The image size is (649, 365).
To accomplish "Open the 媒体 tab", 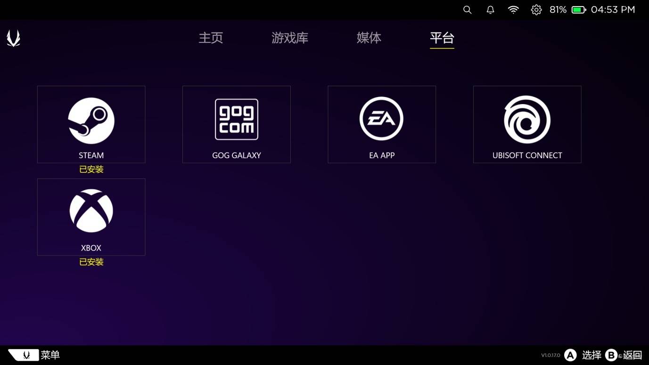I will point(369,38).
